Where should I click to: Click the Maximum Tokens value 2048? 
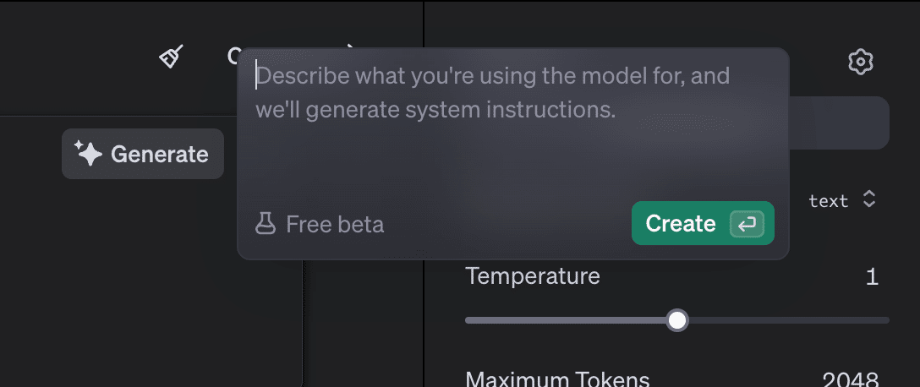click(x=850, y=380)
